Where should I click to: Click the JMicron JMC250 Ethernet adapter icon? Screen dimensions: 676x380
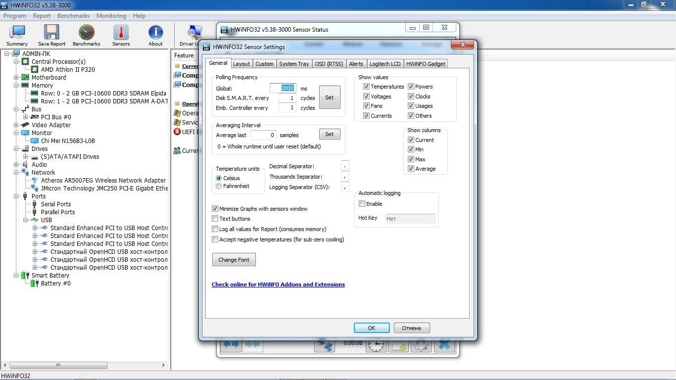(x=35, y=188)
